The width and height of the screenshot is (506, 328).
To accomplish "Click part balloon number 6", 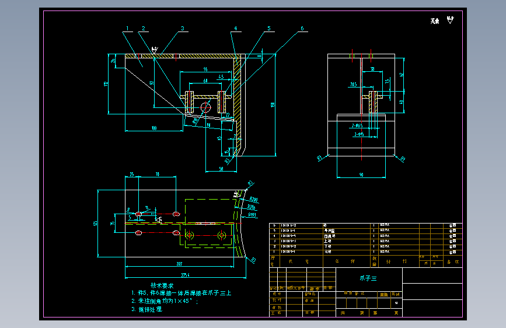I will point(302,29).
